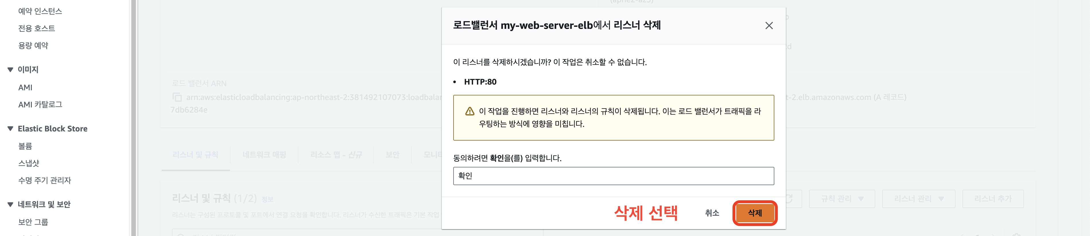The height and width of the screenshot is (236, 1090).
Task: Open AMI in sidebar
Action: pos(26,87)
